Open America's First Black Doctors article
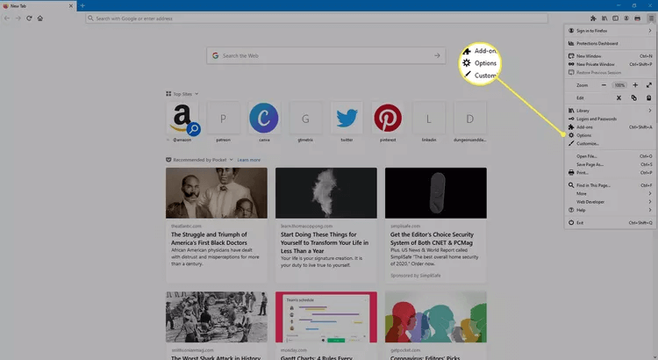This screenshot has height=360, width=658. point(209,239)
